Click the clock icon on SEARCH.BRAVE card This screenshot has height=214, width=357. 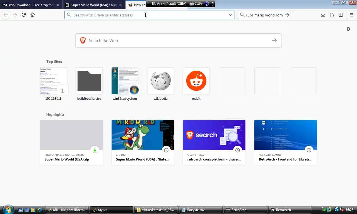tap(238, 150)
